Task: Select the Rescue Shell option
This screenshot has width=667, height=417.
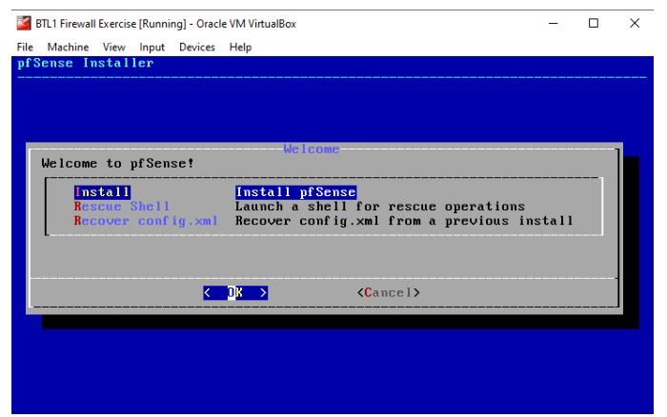Action: [122, 207]
